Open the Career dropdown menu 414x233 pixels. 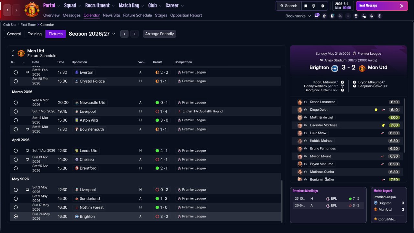[x=174, y=6]
